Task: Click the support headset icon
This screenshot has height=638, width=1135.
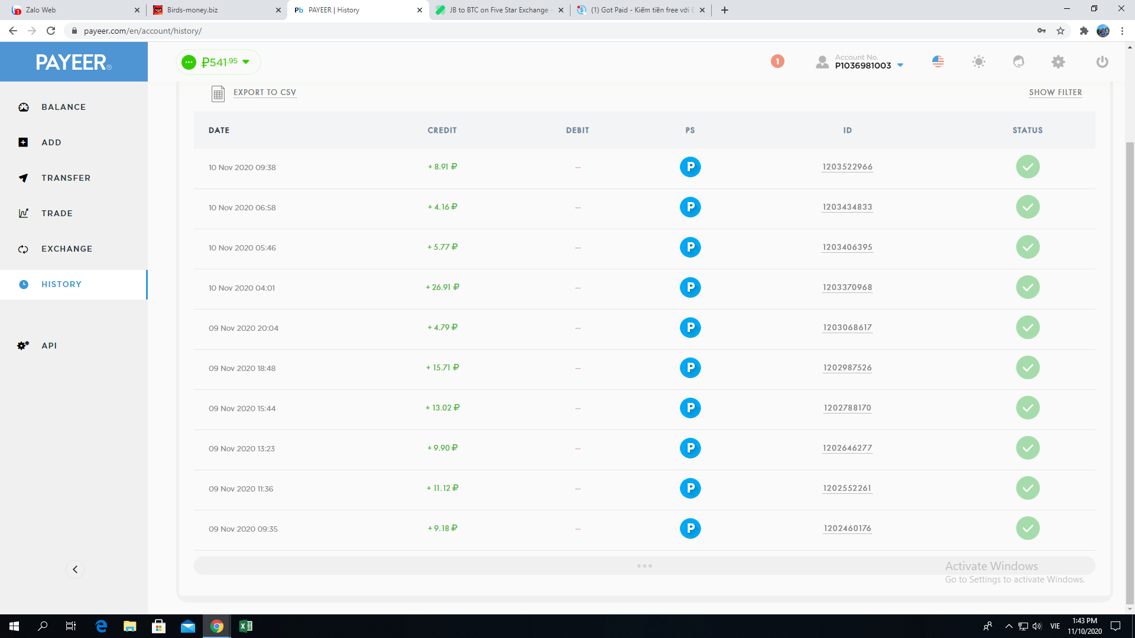Action: (1019, 61)
